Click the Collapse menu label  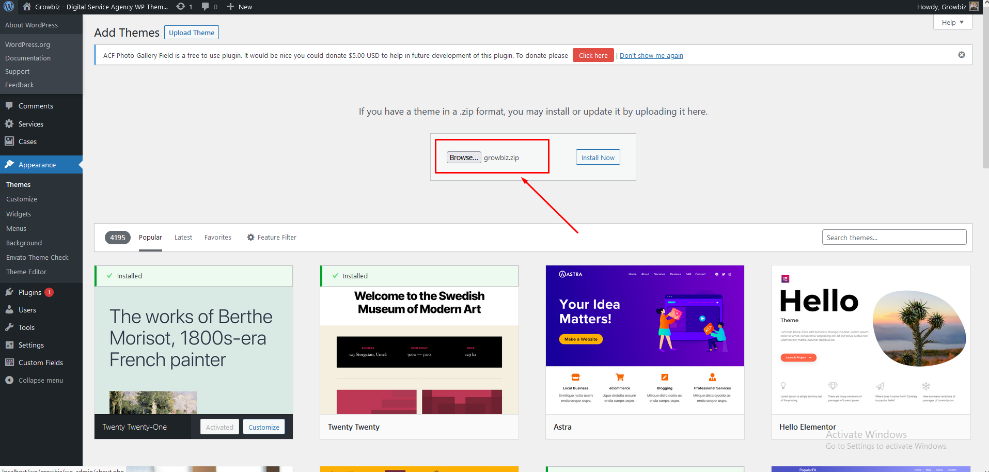41,380
